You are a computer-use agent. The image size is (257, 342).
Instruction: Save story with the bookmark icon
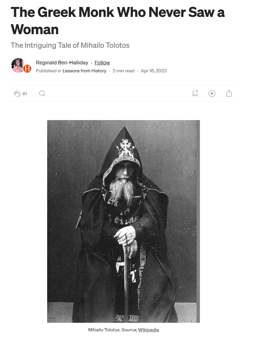point(195,93)
